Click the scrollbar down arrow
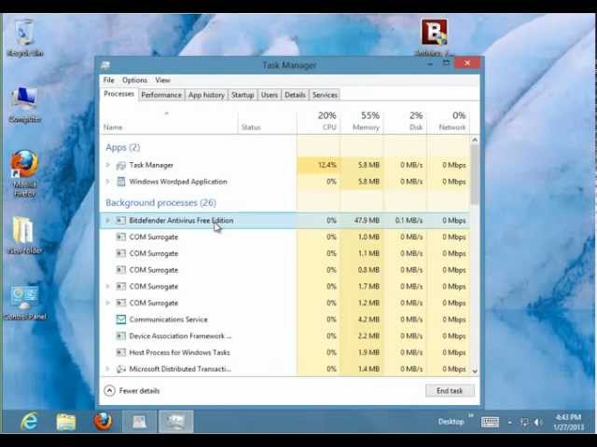Image resolution: width=597 pixels, height=447 pixels. (475, 370)
